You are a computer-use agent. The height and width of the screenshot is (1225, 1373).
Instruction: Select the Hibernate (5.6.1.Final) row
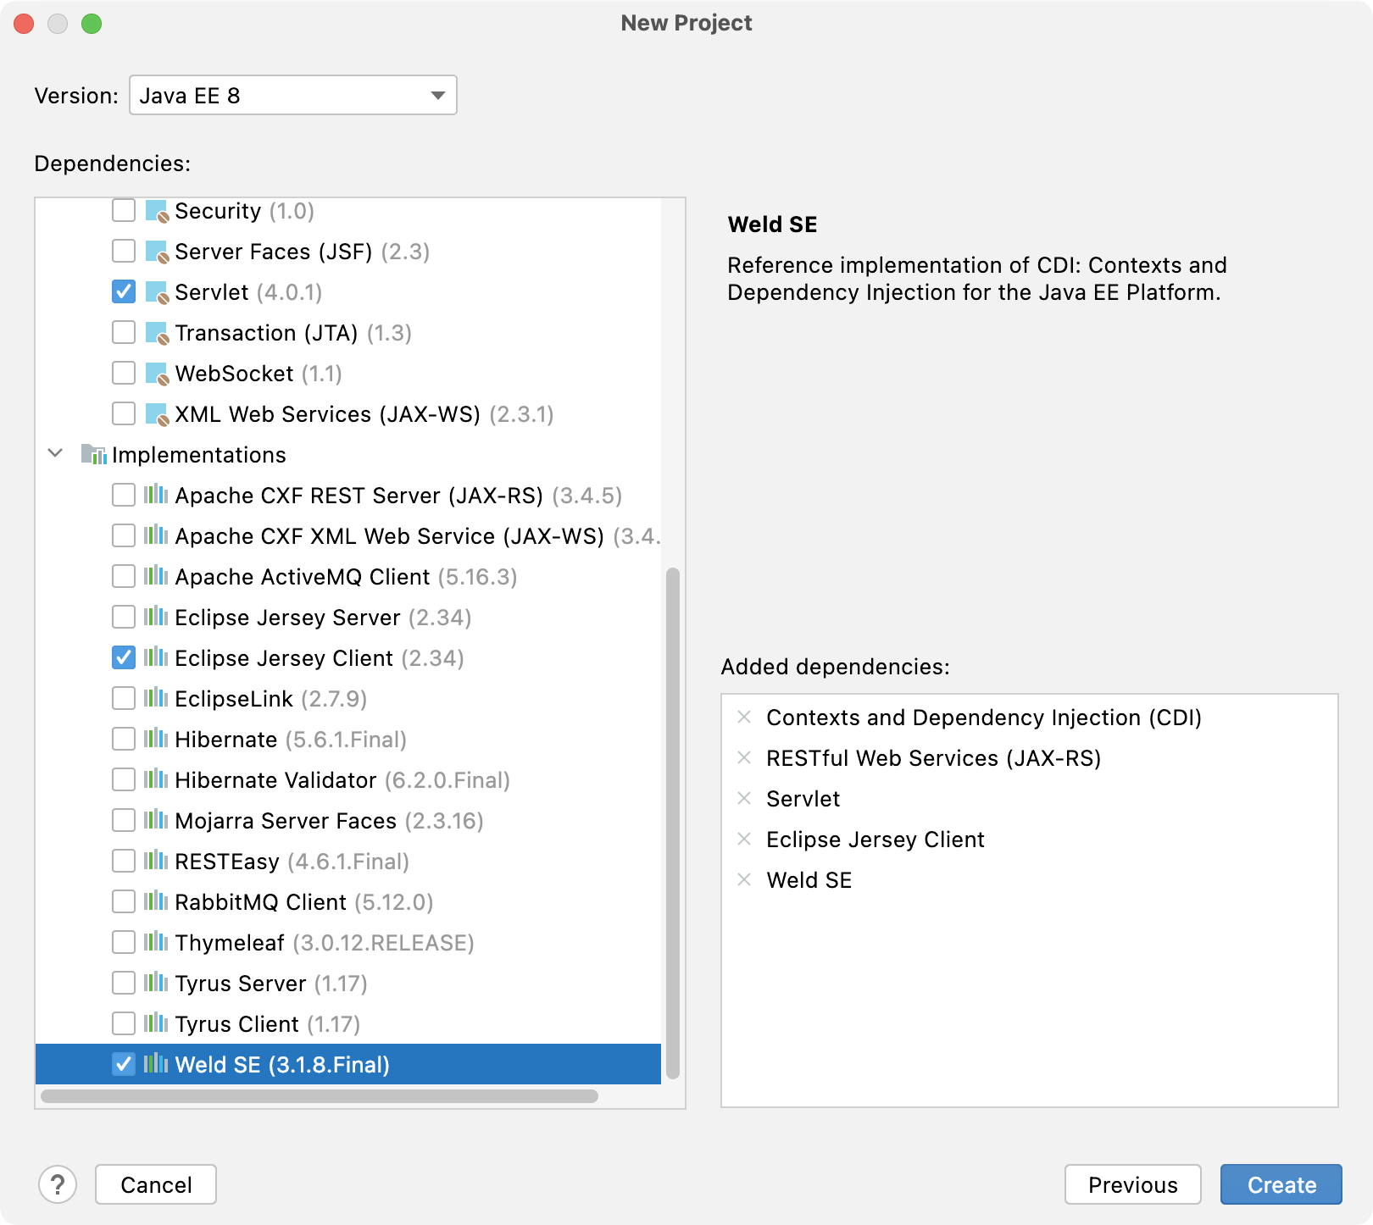coord(348,740)
